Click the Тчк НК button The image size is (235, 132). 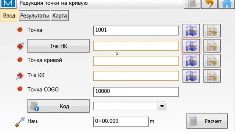[x=58, y=46]
